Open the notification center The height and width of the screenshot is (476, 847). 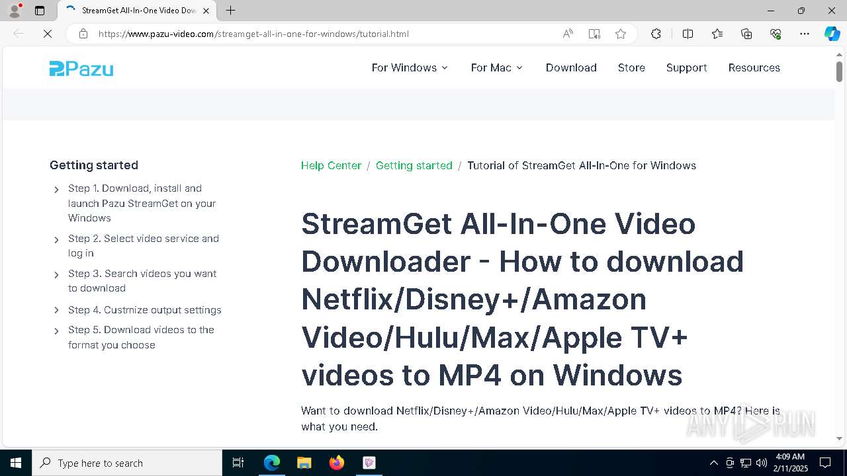click(825, 463)
